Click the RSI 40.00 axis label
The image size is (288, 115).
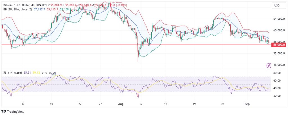point(276,88)
